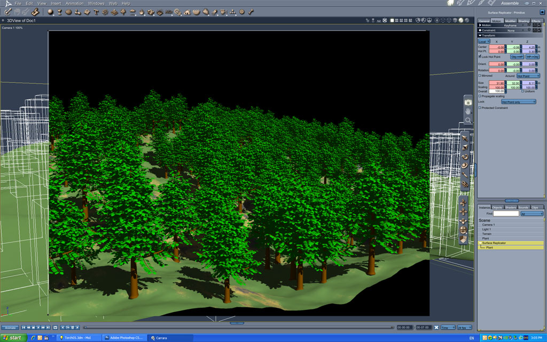Click the house-shaped toolbar icon

click(x=187, y=12)
